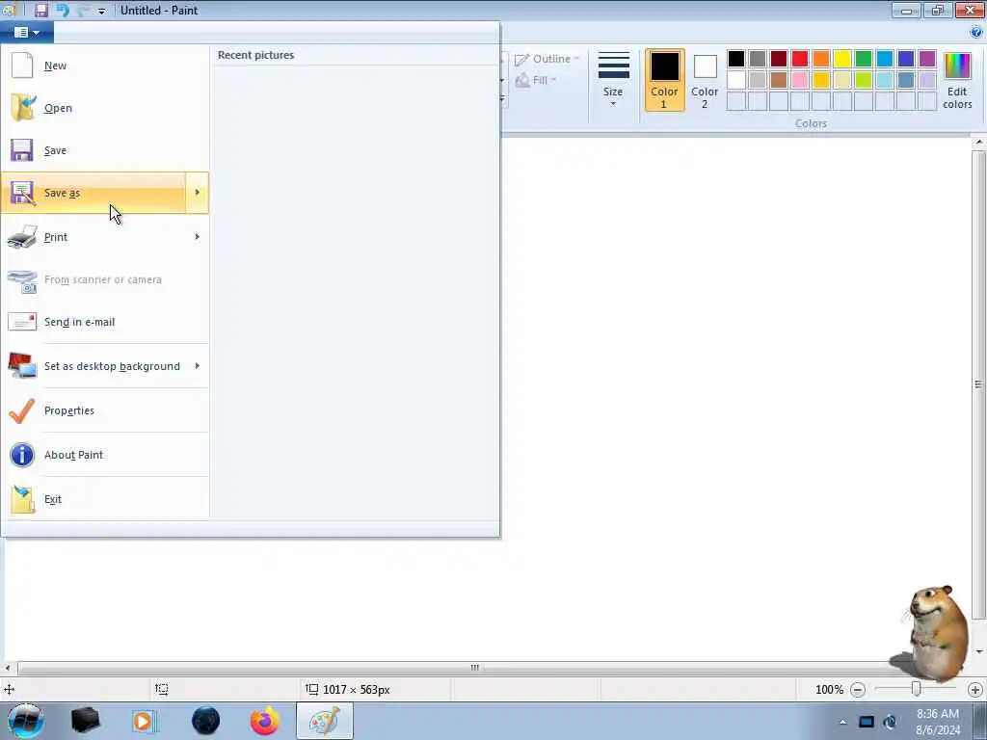This screenshot has width=987, height=740.
Task: Pick the rose pink color swatch
Action: (x=800, y=80)
